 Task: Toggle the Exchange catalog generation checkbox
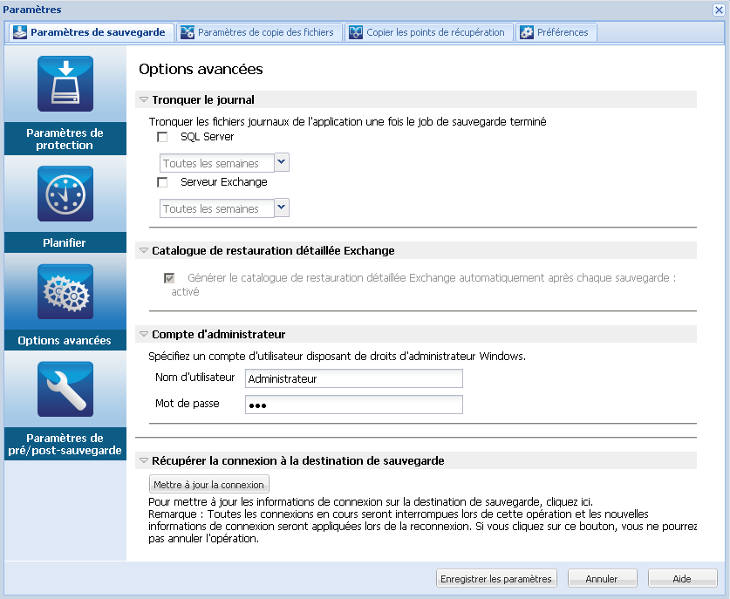pos(168,279)
